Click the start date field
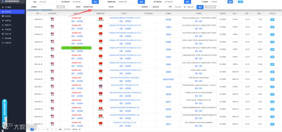 178,7
